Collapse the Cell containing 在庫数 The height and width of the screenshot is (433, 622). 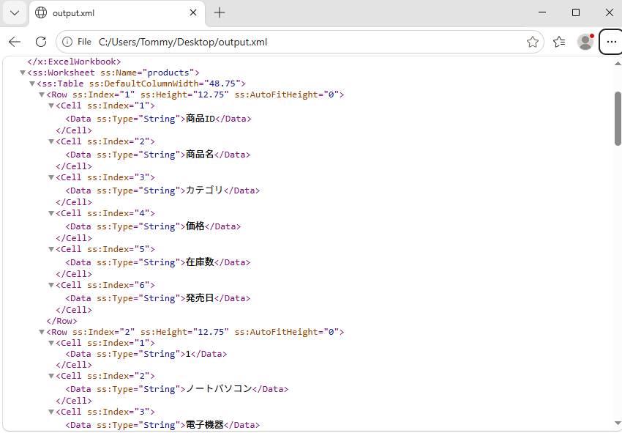[x=51, y=250]
